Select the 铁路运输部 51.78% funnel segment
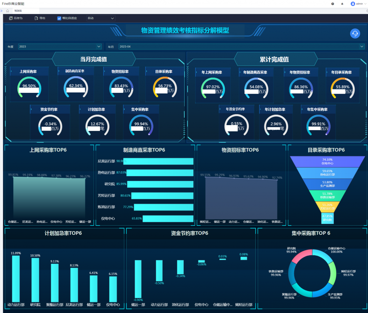This screenshot has height=313, width=368. point(327,195)
